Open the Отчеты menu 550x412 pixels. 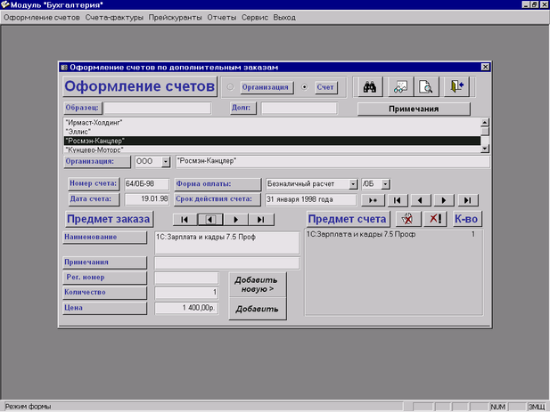pyautogui.click(x=224, y=17)
